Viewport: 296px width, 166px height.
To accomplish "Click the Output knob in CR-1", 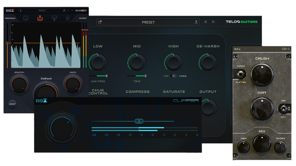I will (281, 147).
